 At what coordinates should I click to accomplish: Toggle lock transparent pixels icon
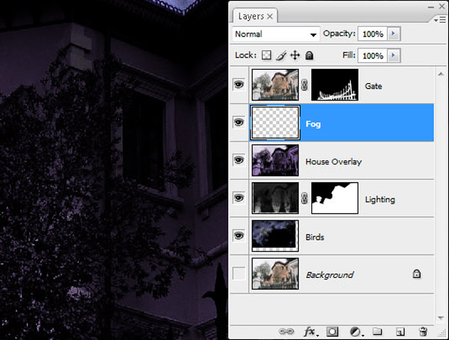click(x=266, y=55)
